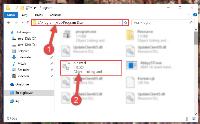This screenshot has height=124, width=200.
Task: Open the recent locations dropdown arrow
Action: coord(22,22)
